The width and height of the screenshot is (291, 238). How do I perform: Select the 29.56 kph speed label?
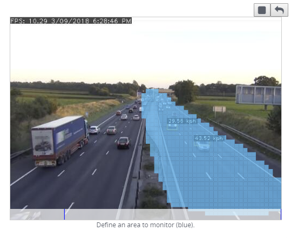coord(182,121)
